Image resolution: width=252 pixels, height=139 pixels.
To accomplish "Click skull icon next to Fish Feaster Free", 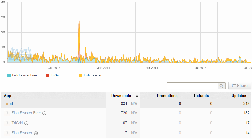I will coord(44,113).
